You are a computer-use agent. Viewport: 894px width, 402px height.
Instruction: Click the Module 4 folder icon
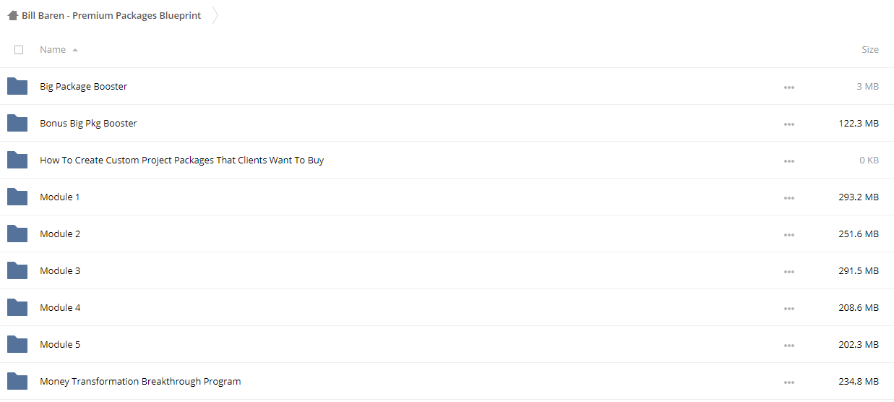(x=17, y=308)
